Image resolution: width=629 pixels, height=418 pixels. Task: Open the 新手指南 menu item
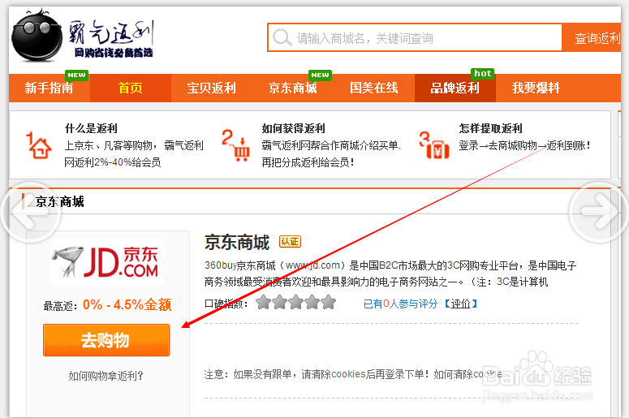coord(49,88)
